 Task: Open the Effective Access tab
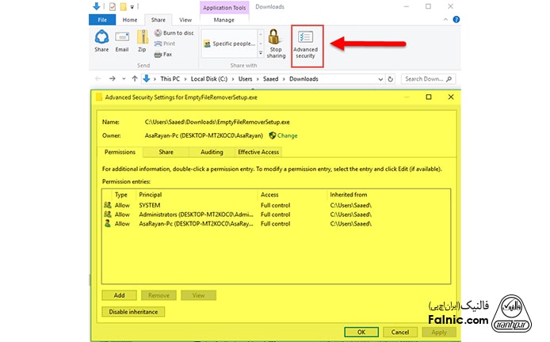(258, 151)
